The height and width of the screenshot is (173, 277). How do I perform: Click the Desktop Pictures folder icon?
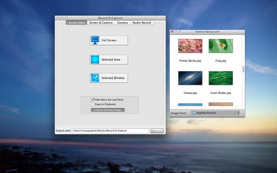point(194,113)
